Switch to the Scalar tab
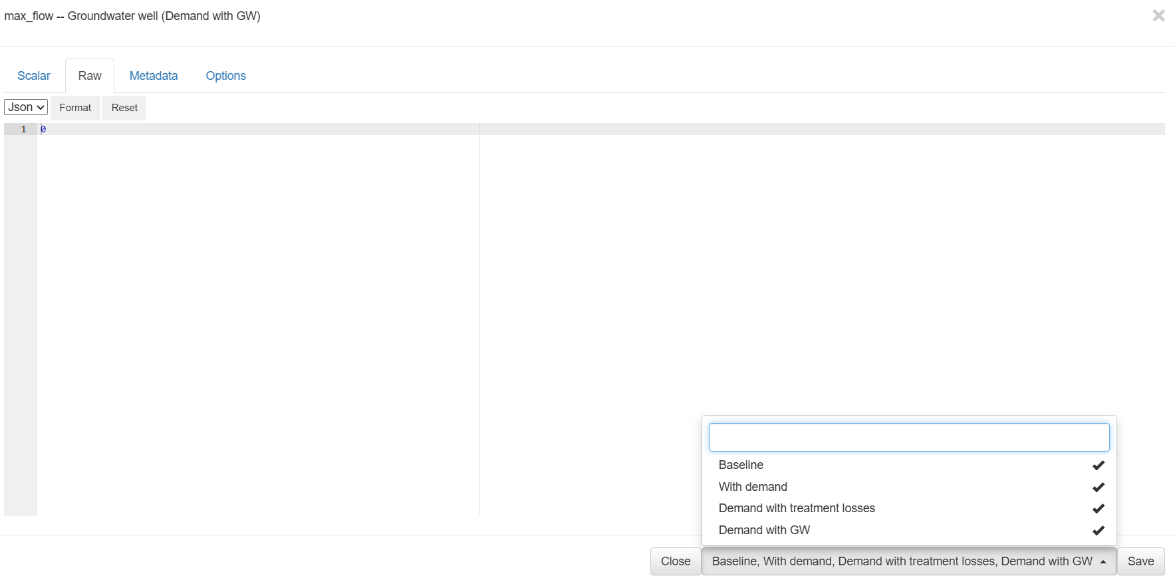Image resolution: width=1175 pixels, height=580 pixels. [x=34, y=76]
